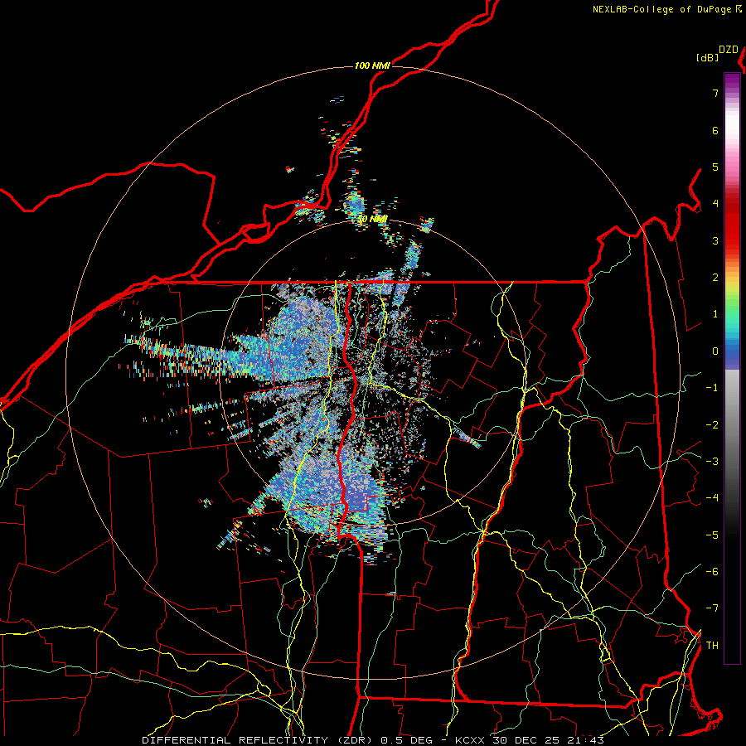746x746 pixels.
Task: Click the -6 value on scale
Action: [x=712, y=572]
